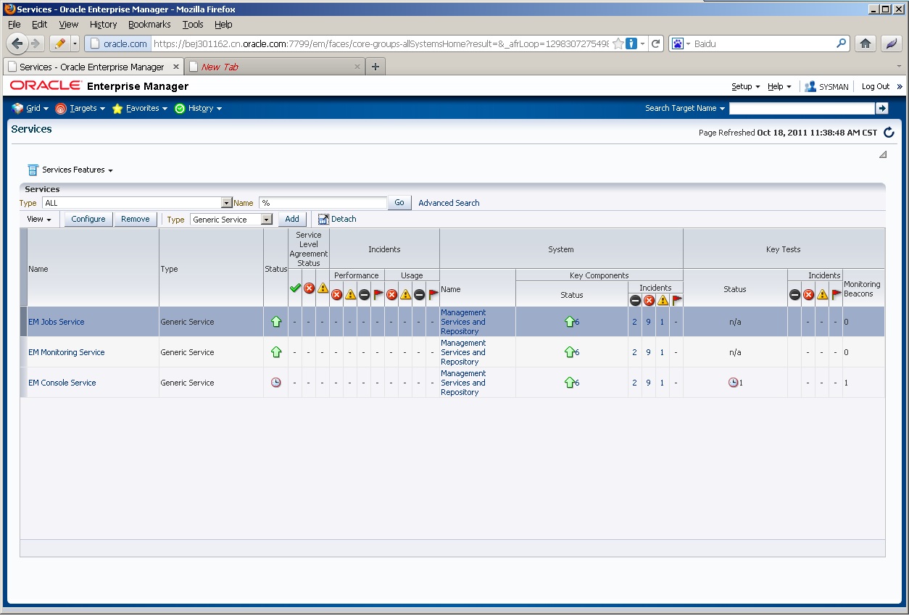The width and height of the screenshot is (909, 616).
Task: Click the Go button
Action: click(399, 203)
